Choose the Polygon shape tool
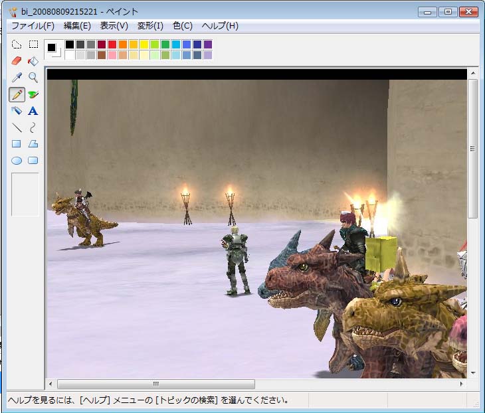 (33, 143)
